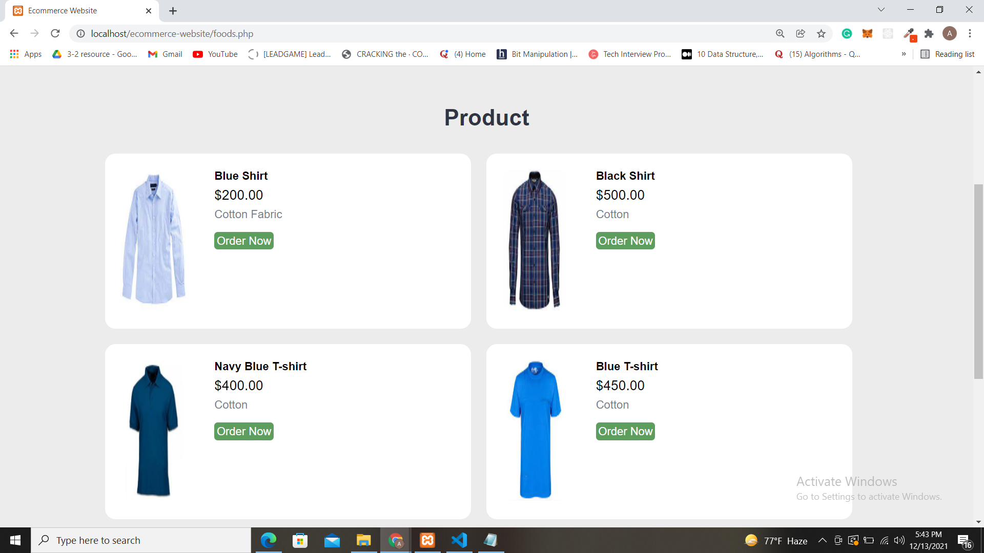Image resolution: width=984 pixels, height=553 pixels.
Task: Order the Blue Shirt now
Action: pyautogui.click(x=244, y=241)
